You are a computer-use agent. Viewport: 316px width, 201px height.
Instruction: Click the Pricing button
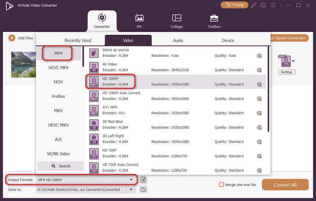tap(234, 5)
